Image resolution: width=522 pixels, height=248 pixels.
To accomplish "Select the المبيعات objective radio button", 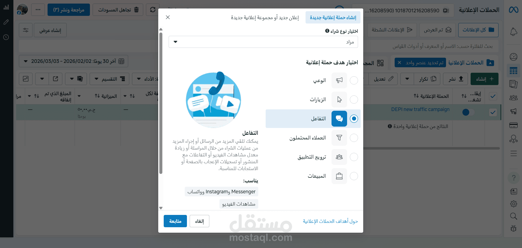I will coord(354,176).
